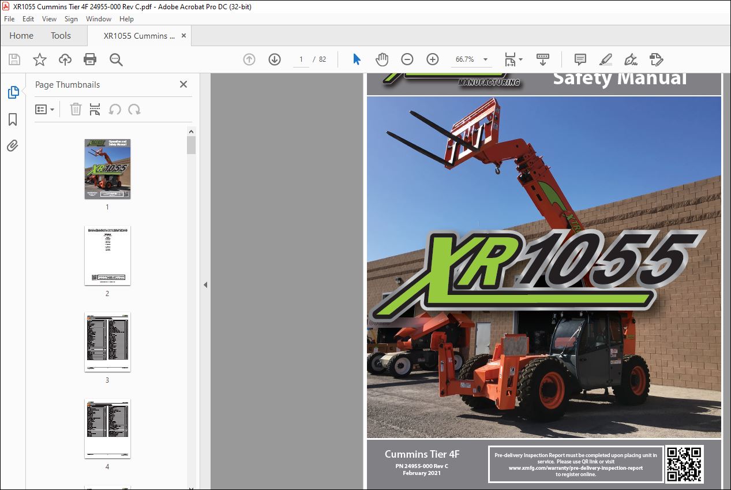Viewport: 731px width, 490px height.
Task: Open the File menu
Action: 9,19
